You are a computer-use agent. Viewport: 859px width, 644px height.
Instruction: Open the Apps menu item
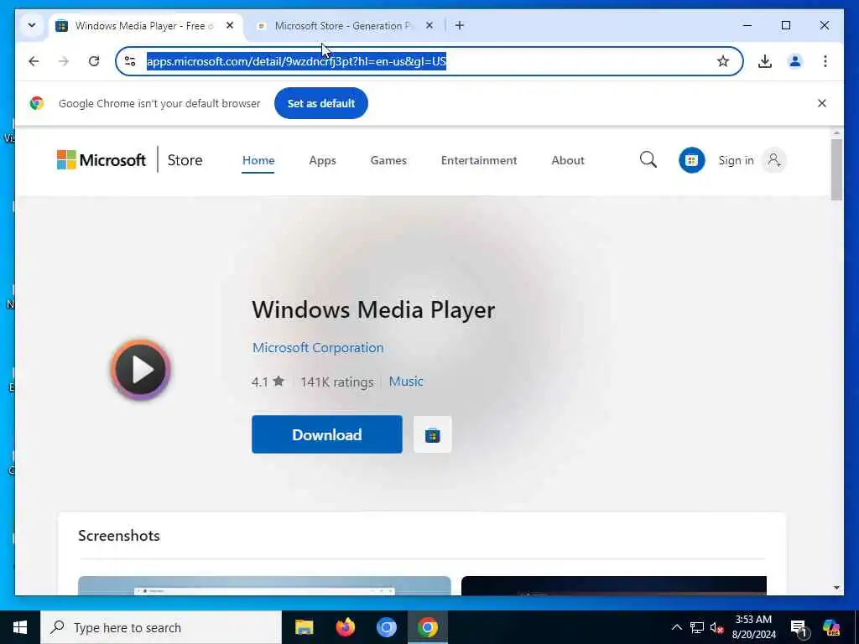(x=322, y=160)
